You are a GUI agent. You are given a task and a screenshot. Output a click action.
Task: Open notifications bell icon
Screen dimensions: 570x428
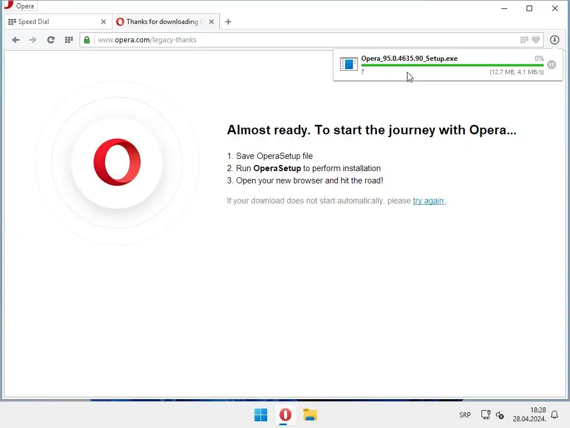[554, 415]
